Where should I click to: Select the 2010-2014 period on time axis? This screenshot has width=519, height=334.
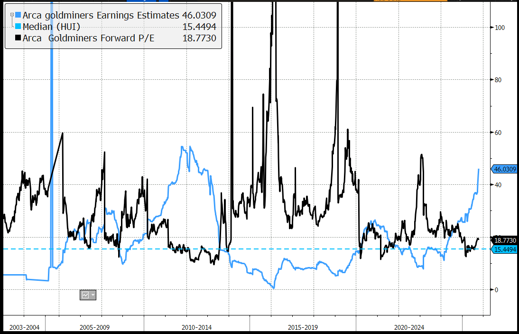pos(197,327)
